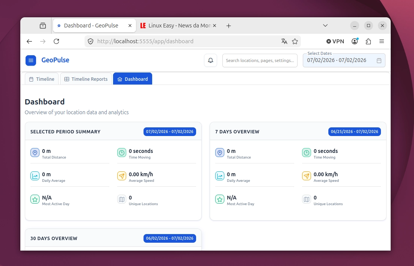
Task: Select the Dashboard tab
Action: (133, 79)
